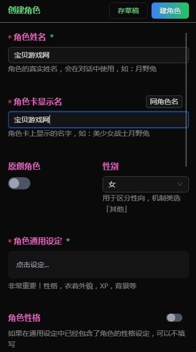Click the 非常重要 hint text under settings box
The height and width of the screenshot is (352, 196).
[x=72, y=286]
